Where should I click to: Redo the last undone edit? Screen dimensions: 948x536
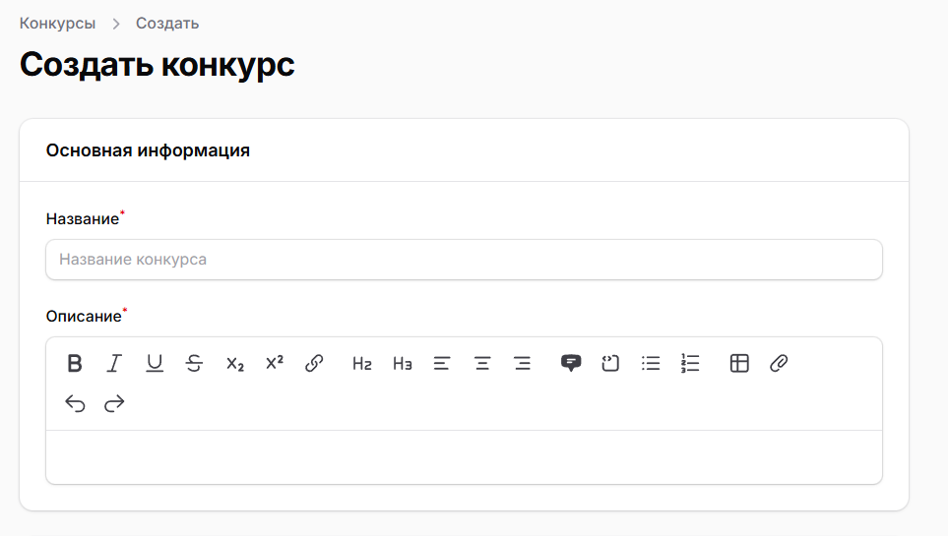114,403
